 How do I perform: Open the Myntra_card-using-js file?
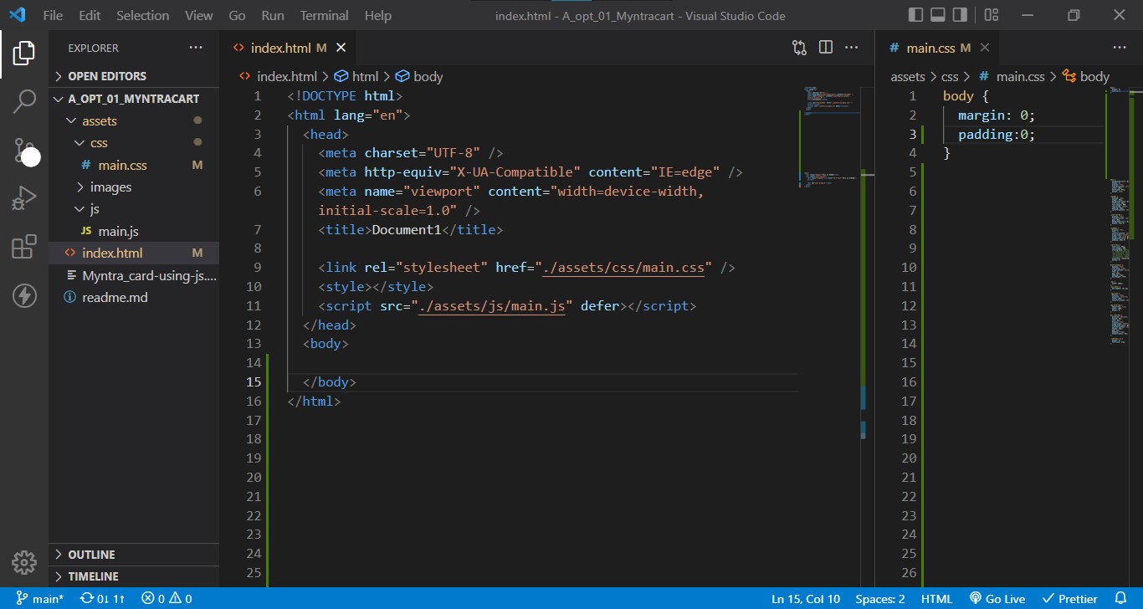pyautogui.click(x=134, y=275)
